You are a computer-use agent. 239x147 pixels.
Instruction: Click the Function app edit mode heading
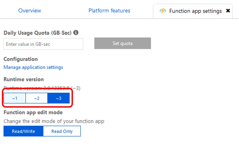(x=33, y=112)
